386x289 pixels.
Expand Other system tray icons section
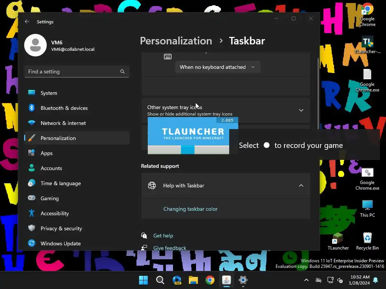(225, 110)
